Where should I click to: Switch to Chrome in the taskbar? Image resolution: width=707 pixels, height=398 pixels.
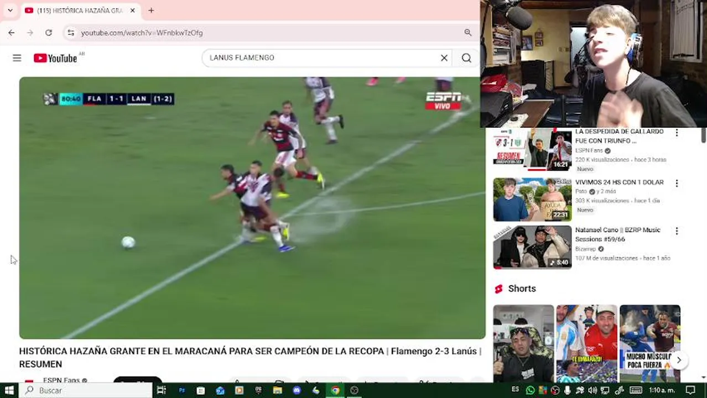[x=335, y=390]
